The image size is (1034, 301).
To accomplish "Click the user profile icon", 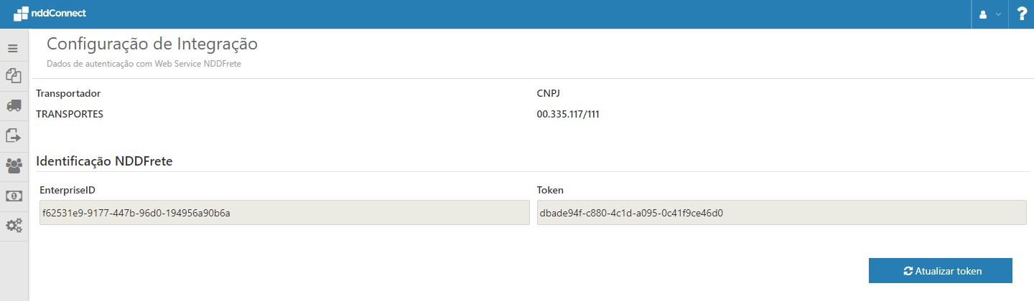I will [983, 14].
